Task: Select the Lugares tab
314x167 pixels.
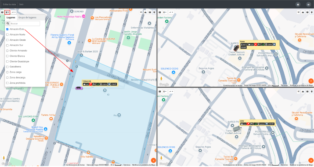Action: click(x=11, y=18)
